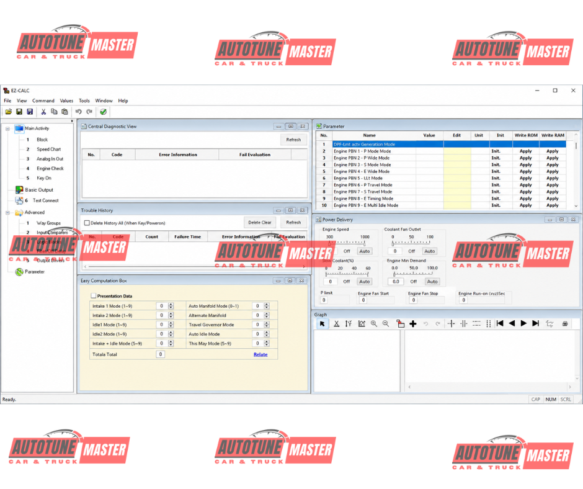The image size is (583, 489).
Task: Click Init. for Engine PBN 3 row
Action: click(496, 164)
